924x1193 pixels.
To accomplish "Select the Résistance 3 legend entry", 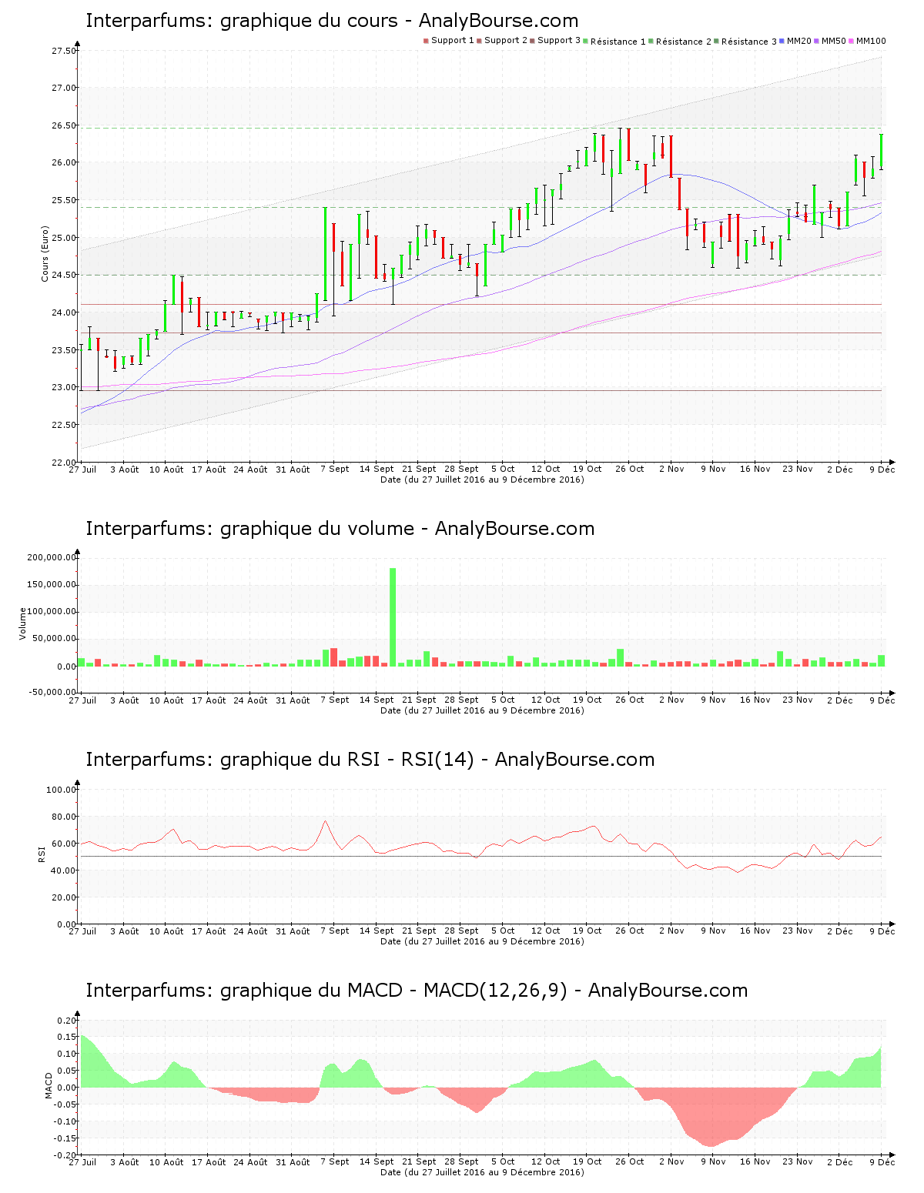I will (x=745, y=41).
